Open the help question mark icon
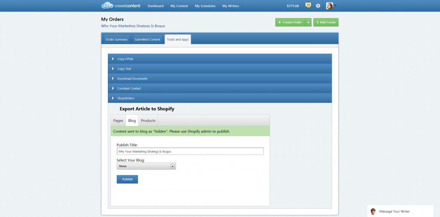Image resolution: width=440 pixels, height=217 pixels. pyautogui.click(x=318, y=6)
